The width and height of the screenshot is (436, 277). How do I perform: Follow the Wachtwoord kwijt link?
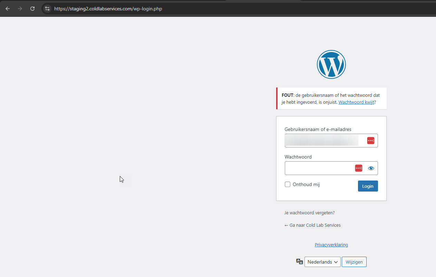(x=356, y=102)
